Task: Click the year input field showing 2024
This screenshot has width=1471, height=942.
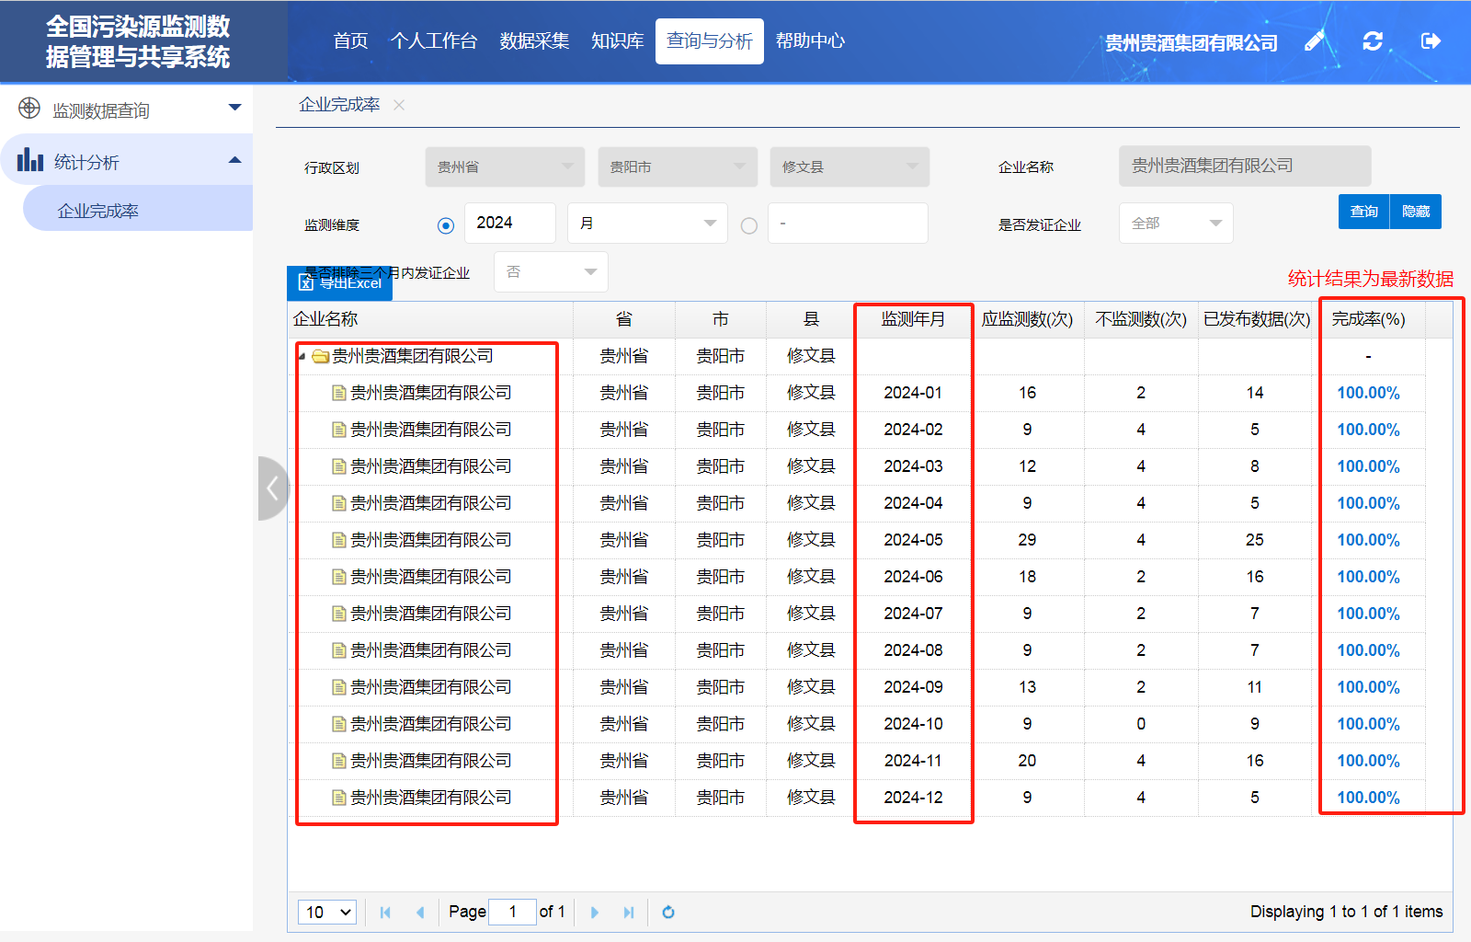Action: coord(509,224)
